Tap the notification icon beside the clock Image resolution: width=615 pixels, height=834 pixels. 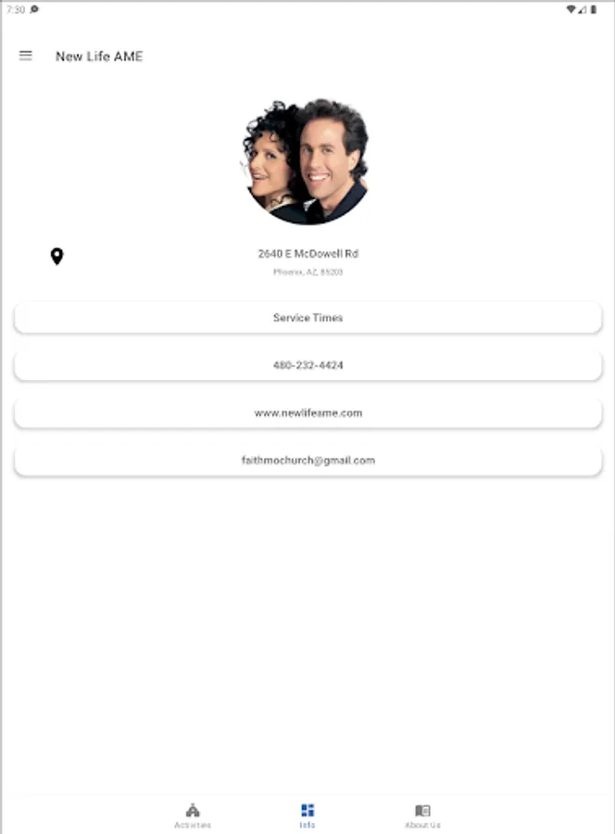[34, 9]
